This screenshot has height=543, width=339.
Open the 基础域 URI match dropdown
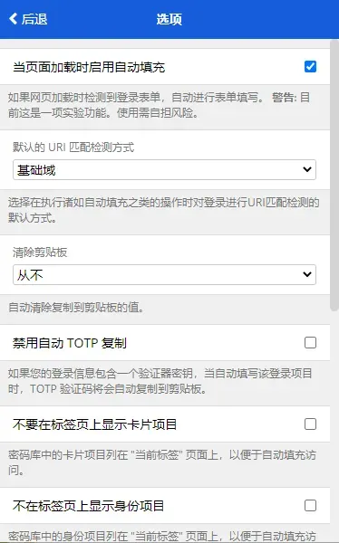pos(164,170)
